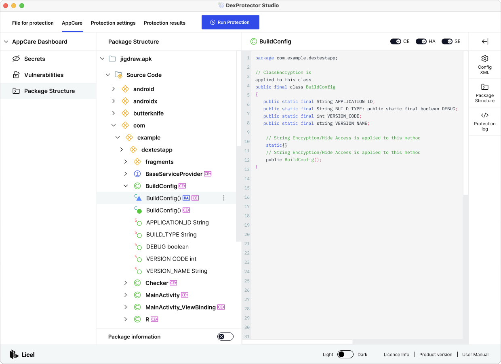Click the Run Protection button

click(x=230, y=22)
